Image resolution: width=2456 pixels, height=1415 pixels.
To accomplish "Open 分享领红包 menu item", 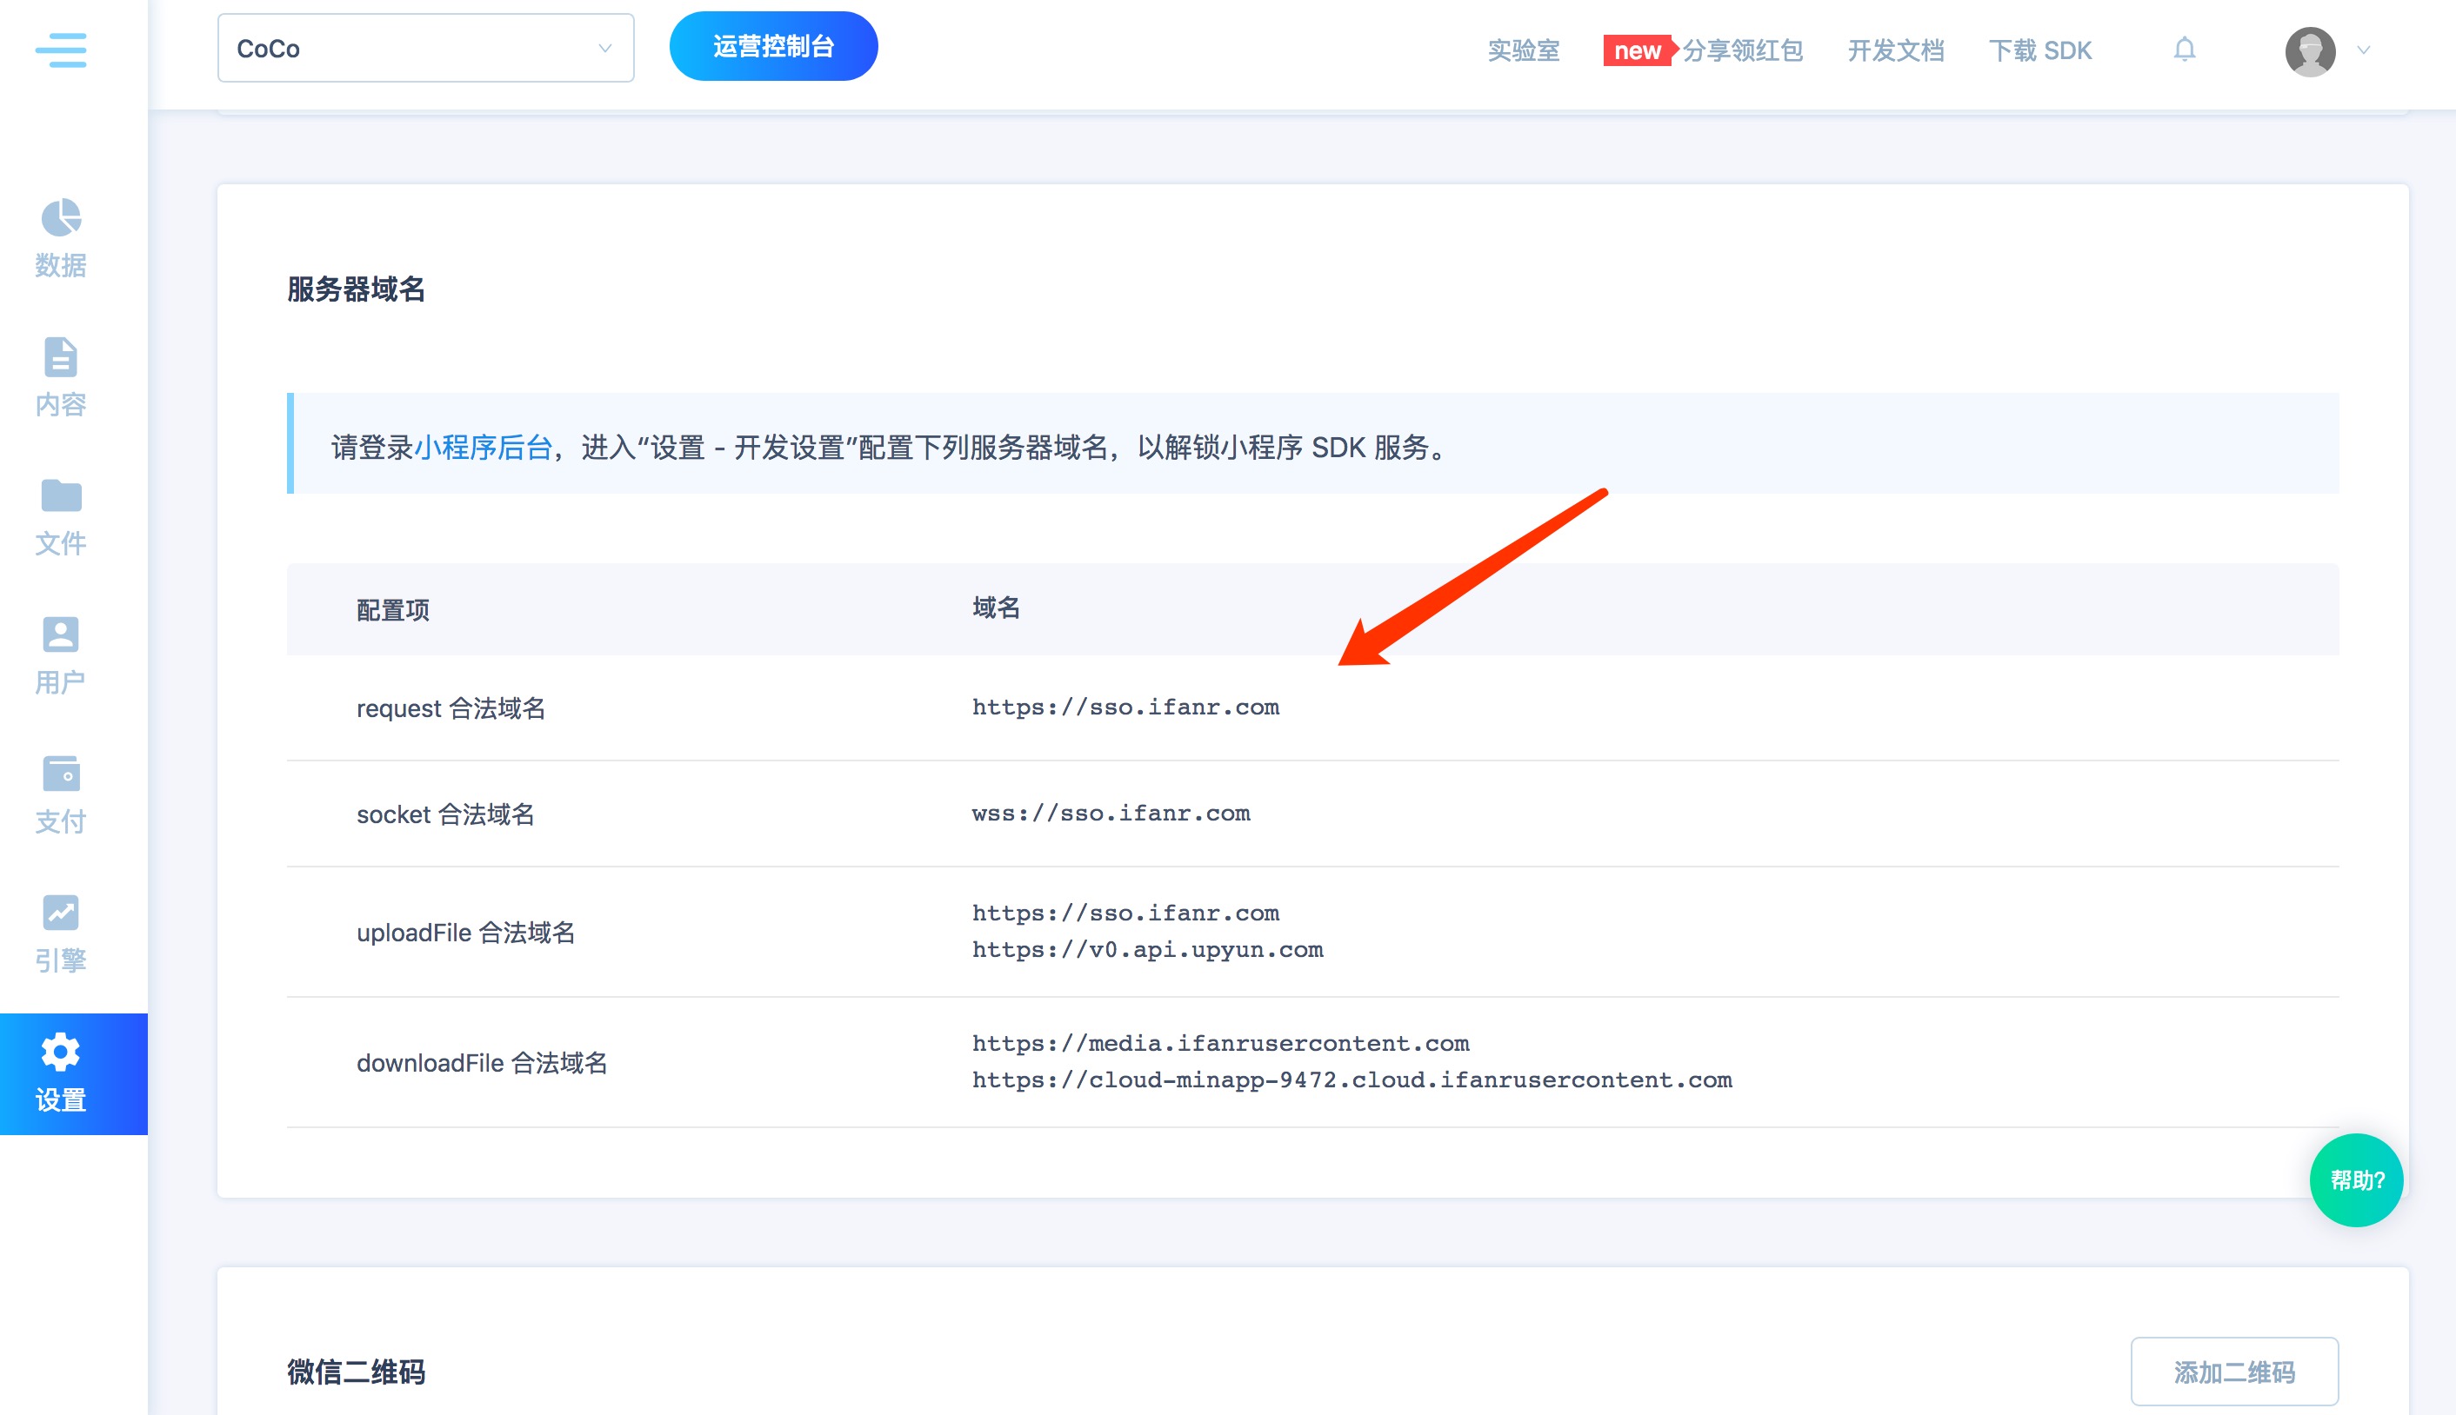I will click(x=1742, y=50).
